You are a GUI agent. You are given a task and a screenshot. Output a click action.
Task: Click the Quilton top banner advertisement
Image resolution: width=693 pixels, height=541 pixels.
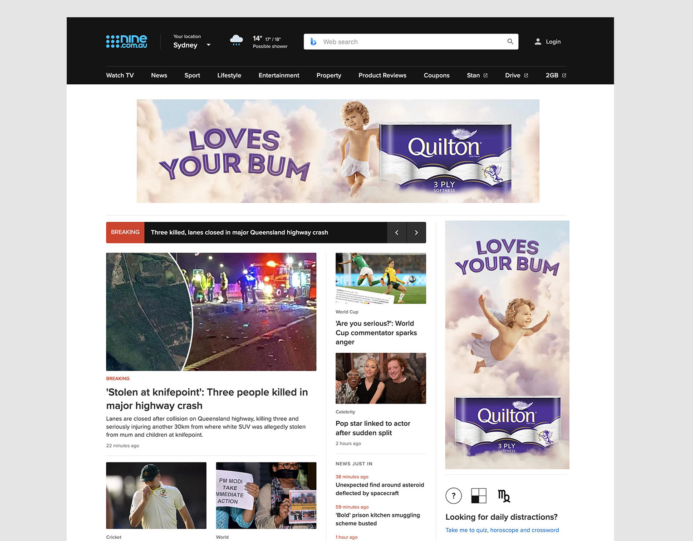click(x=338, y=151)
